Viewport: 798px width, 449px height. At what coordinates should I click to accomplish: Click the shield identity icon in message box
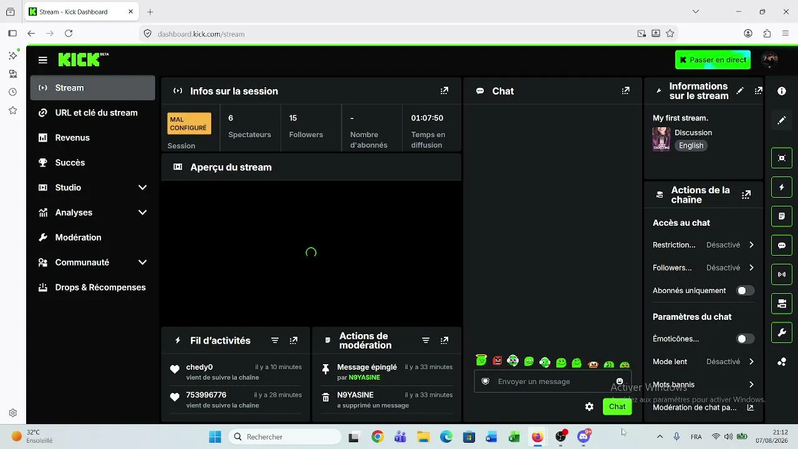tap(486, 382)
